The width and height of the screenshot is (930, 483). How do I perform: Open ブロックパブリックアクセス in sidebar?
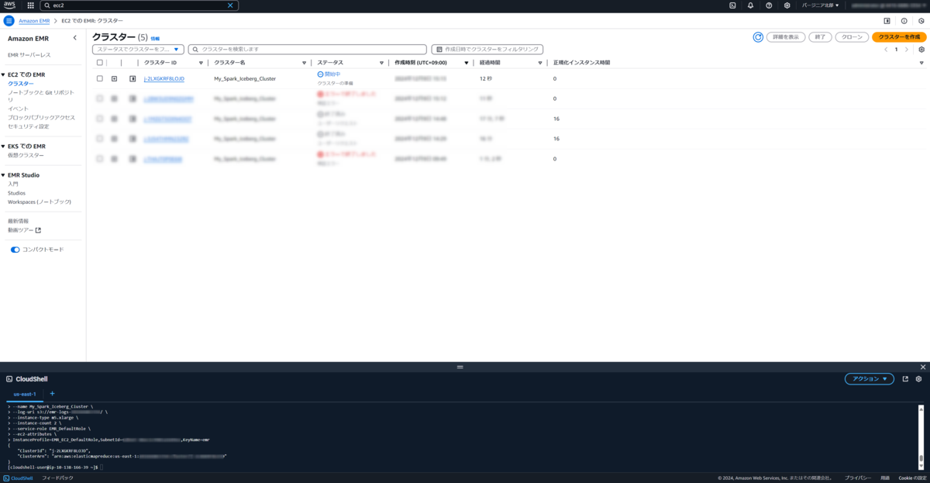click(x=41, y=117)
